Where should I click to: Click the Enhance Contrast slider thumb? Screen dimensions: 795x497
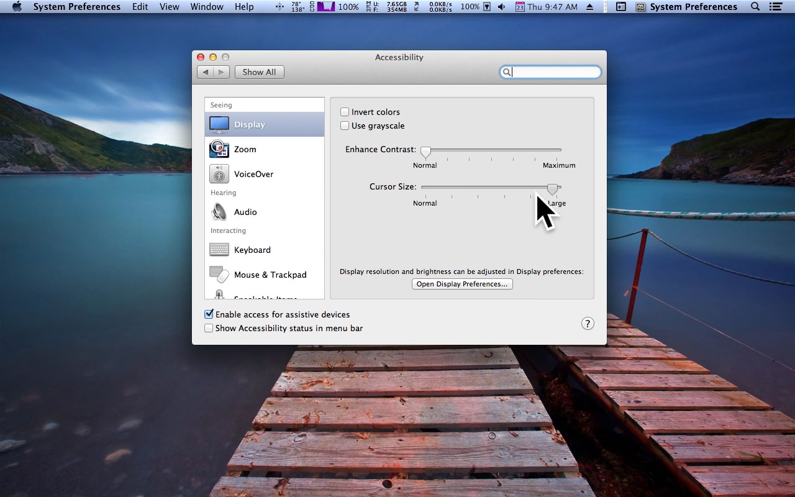point(425,152)
